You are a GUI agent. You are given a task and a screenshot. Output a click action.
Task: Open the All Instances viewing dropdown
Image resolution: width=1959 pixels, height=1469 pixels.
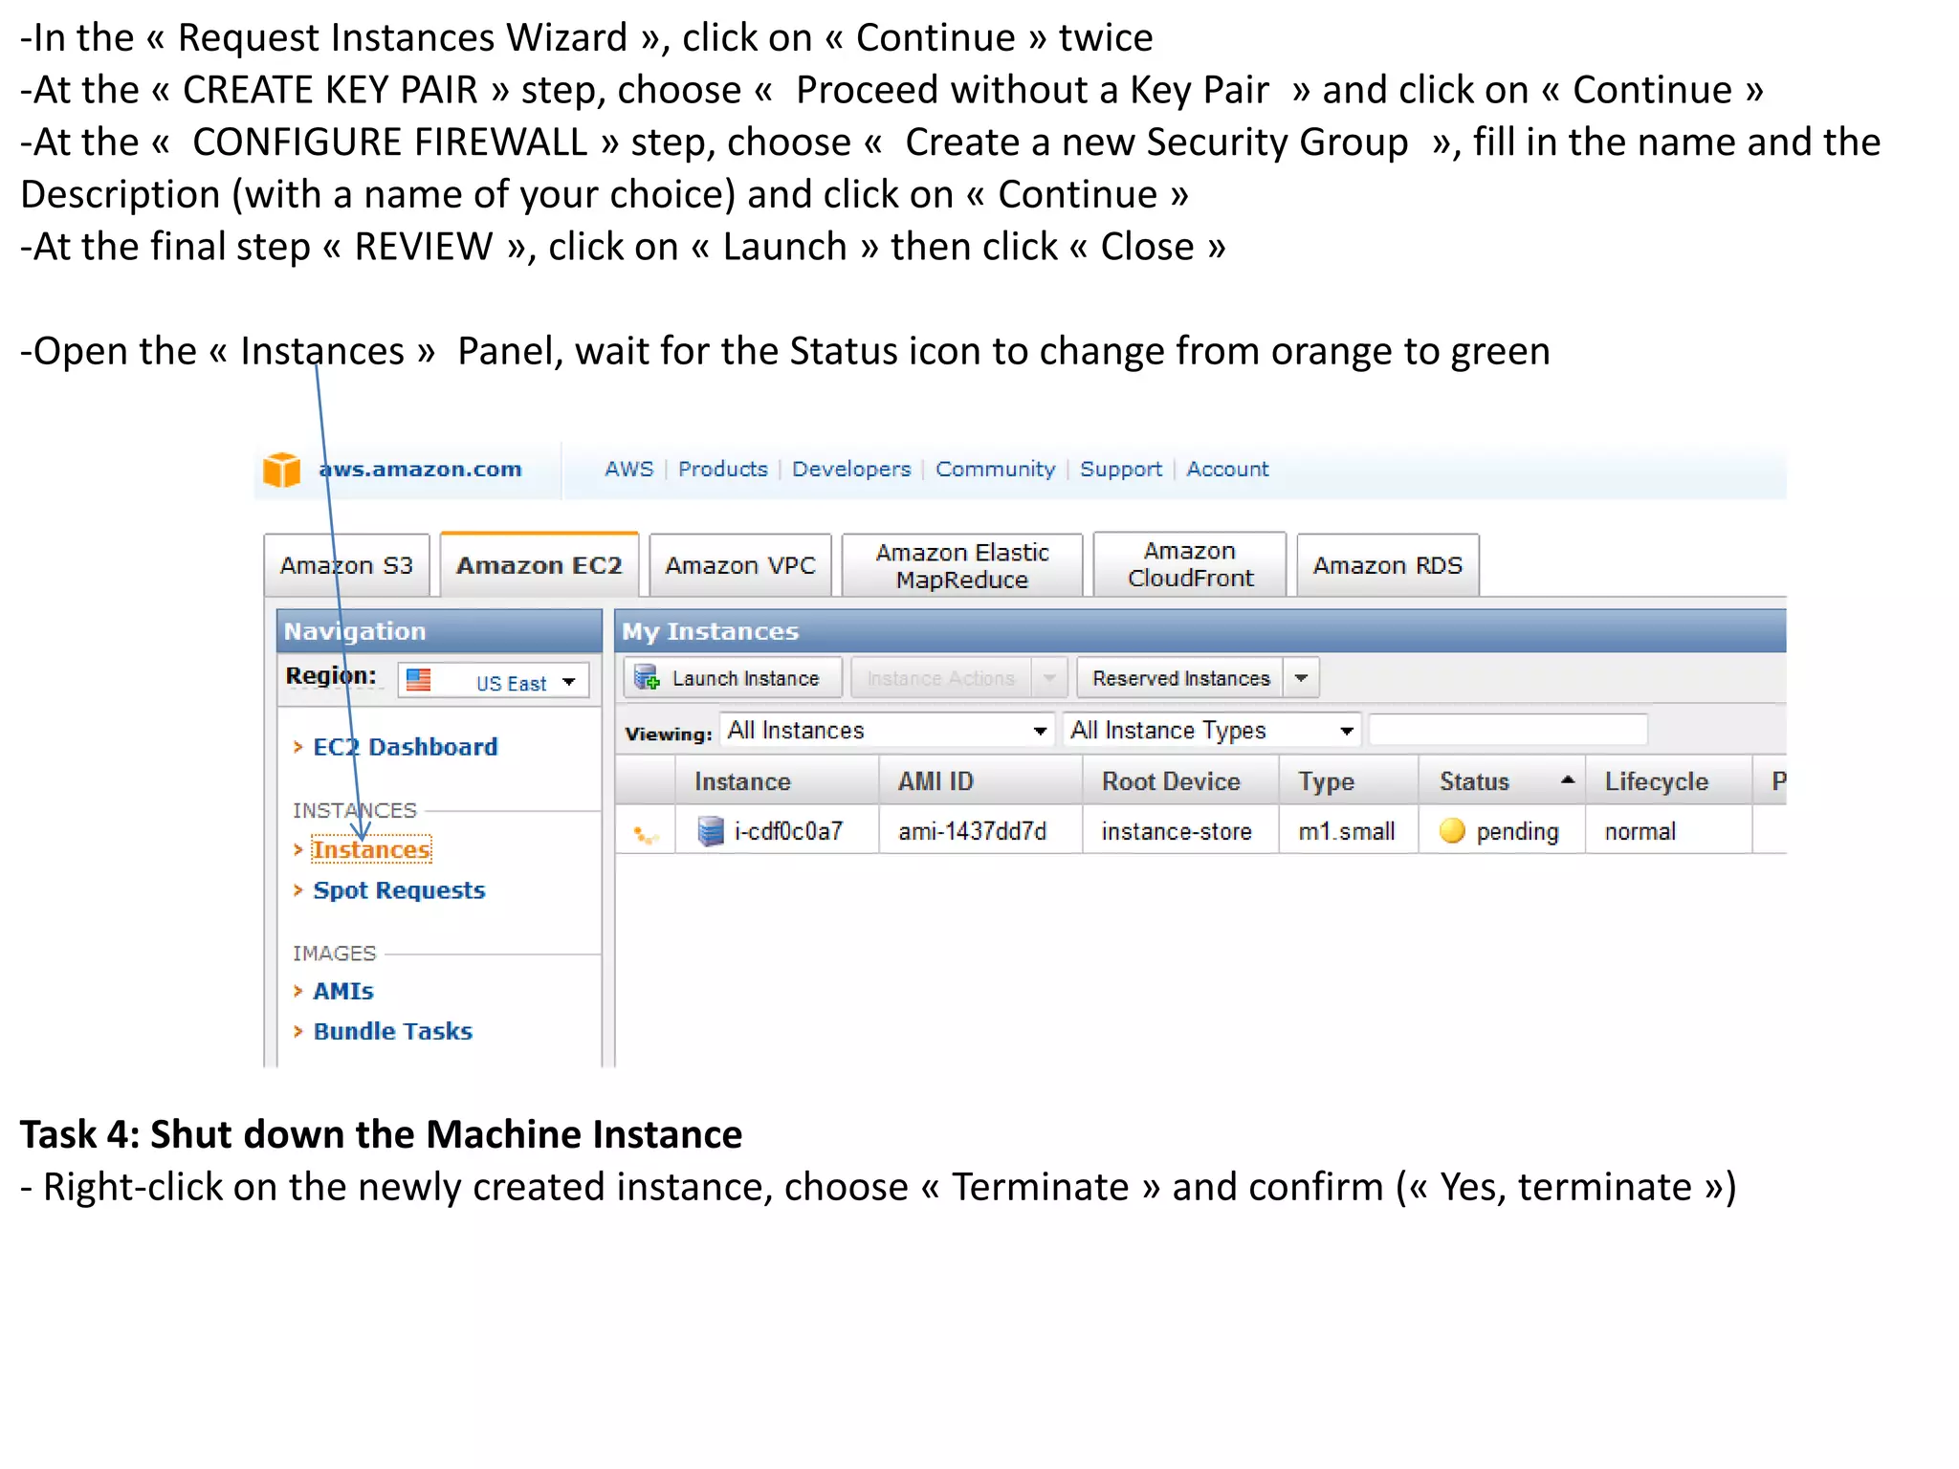(887, 730)
